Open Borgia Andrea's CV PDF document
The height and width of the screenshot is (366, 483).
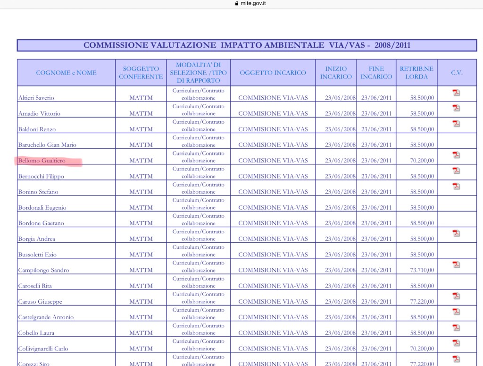456,233
